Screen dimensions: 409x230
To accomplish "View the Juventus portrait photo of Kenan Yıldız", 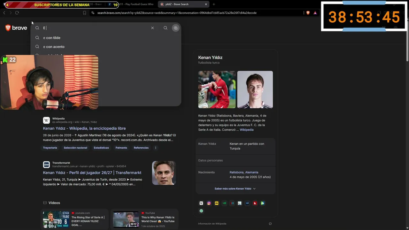I will [x=255, y=89].
